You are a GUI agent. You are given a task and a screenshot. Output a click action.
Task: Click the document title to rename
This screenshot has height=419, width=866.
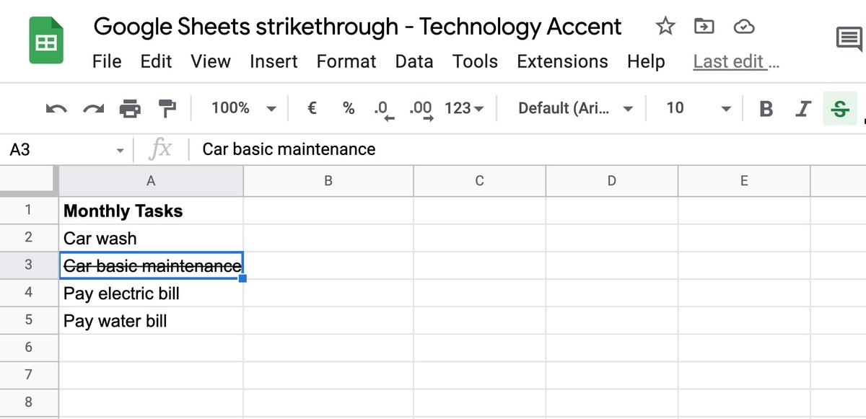click(357, 27)
